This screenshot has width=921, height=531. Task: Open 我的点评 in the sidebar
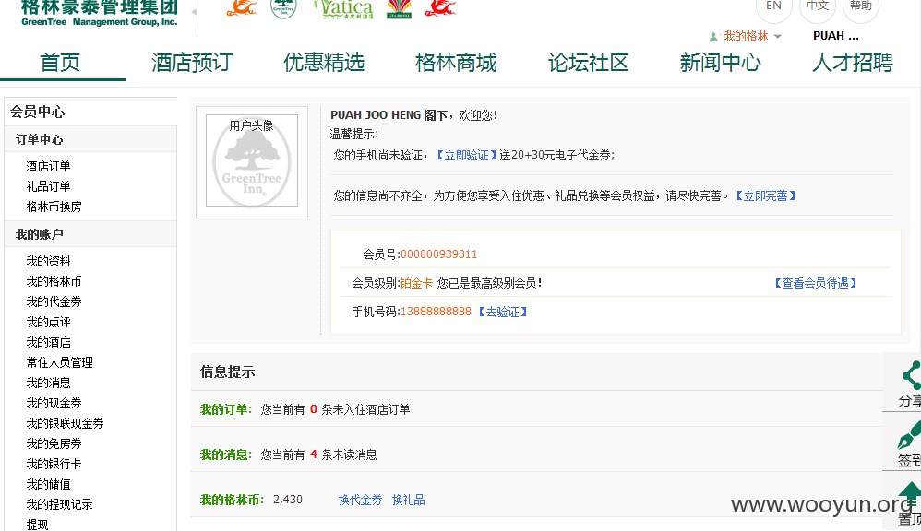[x=48, y=322]
